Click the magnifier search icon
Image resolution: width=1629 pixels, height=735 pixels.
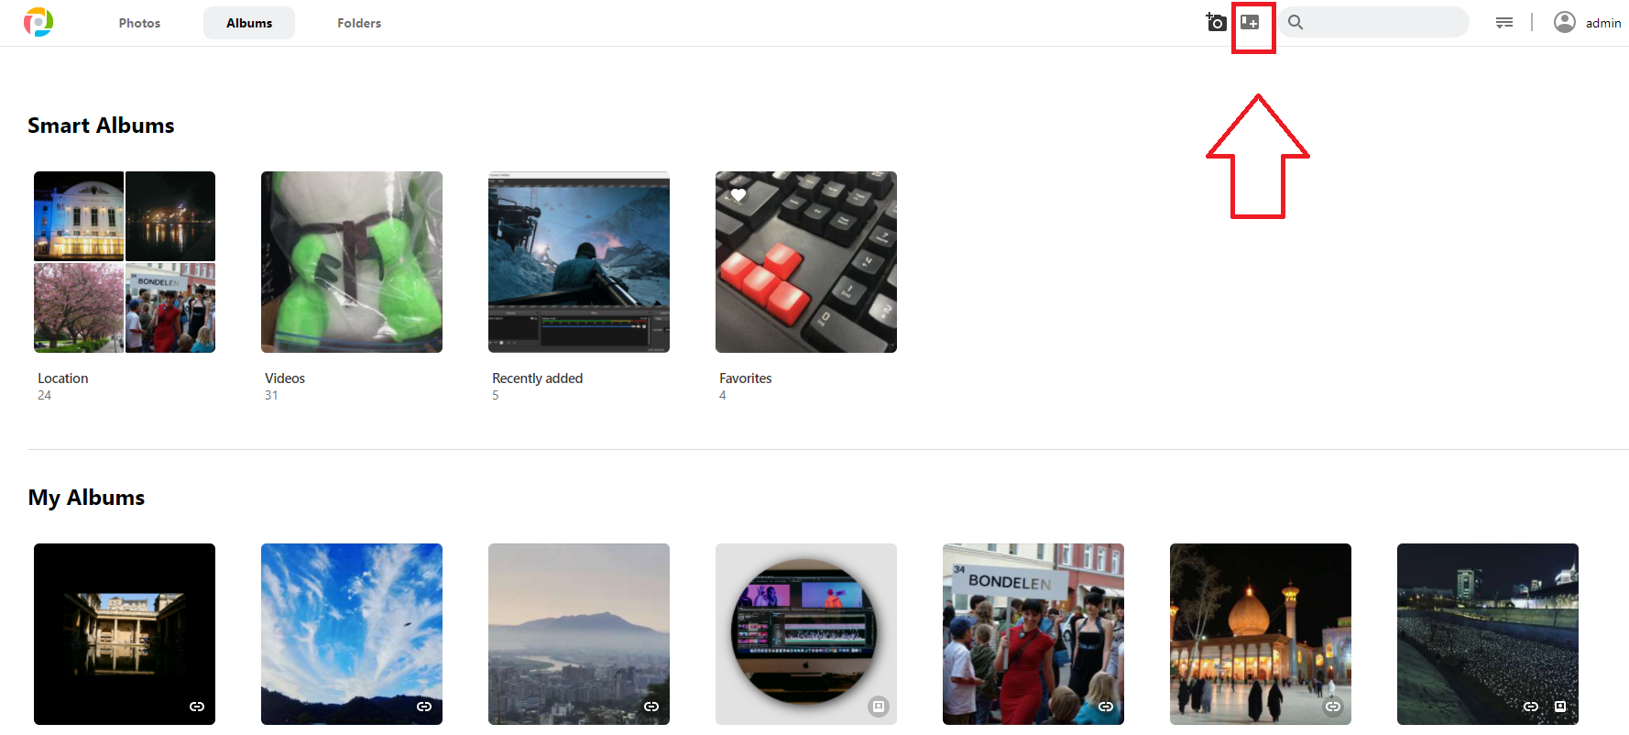point(1296,22)
